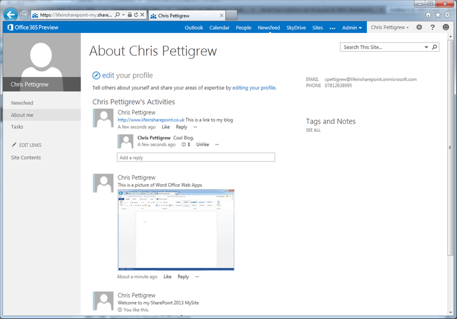Click the browser Forward arrow button
457x319 pixels.
(x=24, y=15)
